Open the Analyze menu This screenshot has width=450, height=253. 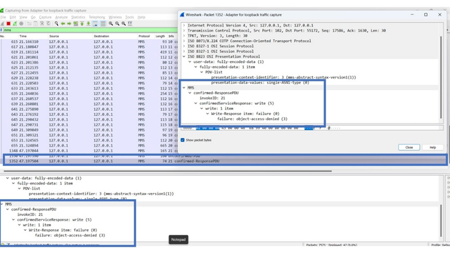tap(61, 17)
